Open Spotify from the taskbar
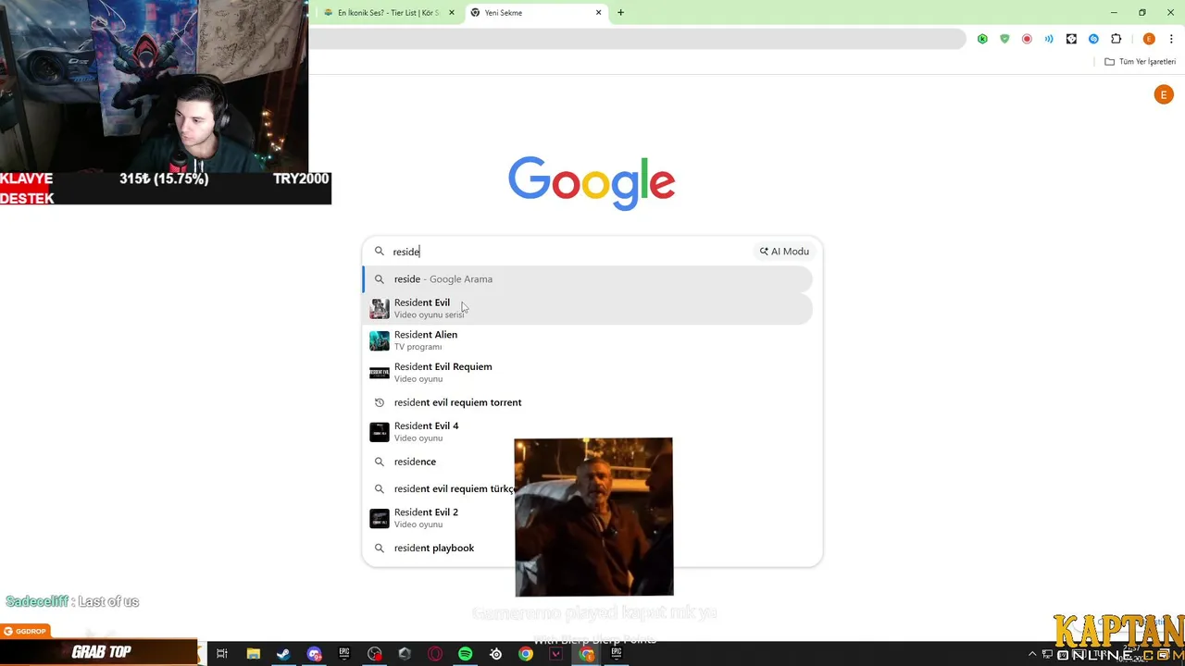 pyautogui.click(x=466, y=654)
